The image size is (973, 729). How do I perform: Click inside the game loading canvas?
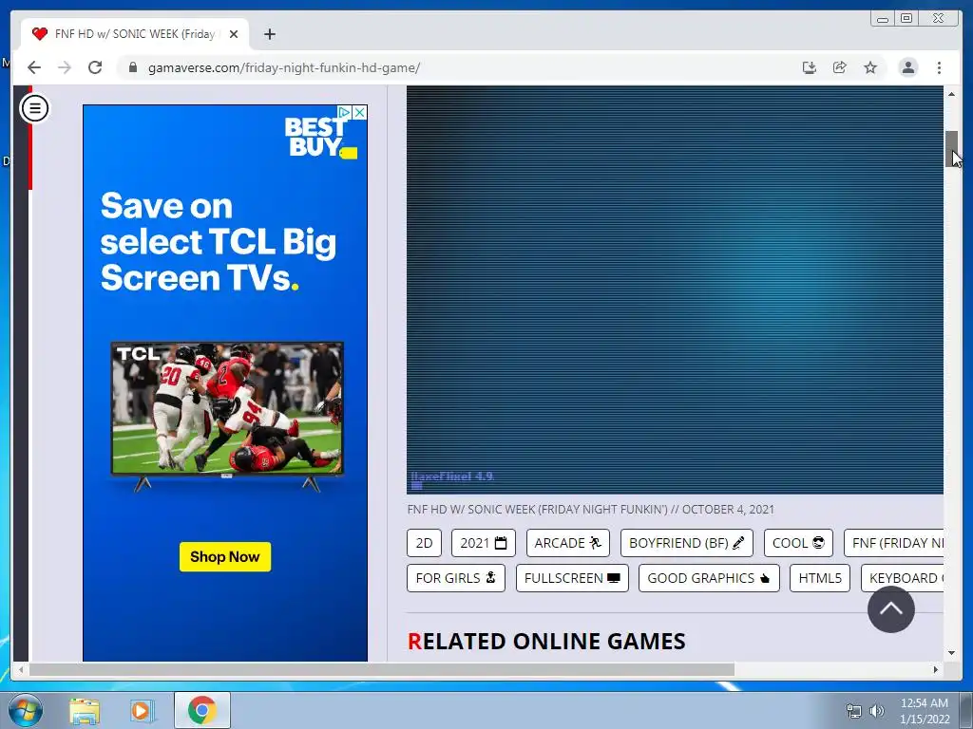675,290
